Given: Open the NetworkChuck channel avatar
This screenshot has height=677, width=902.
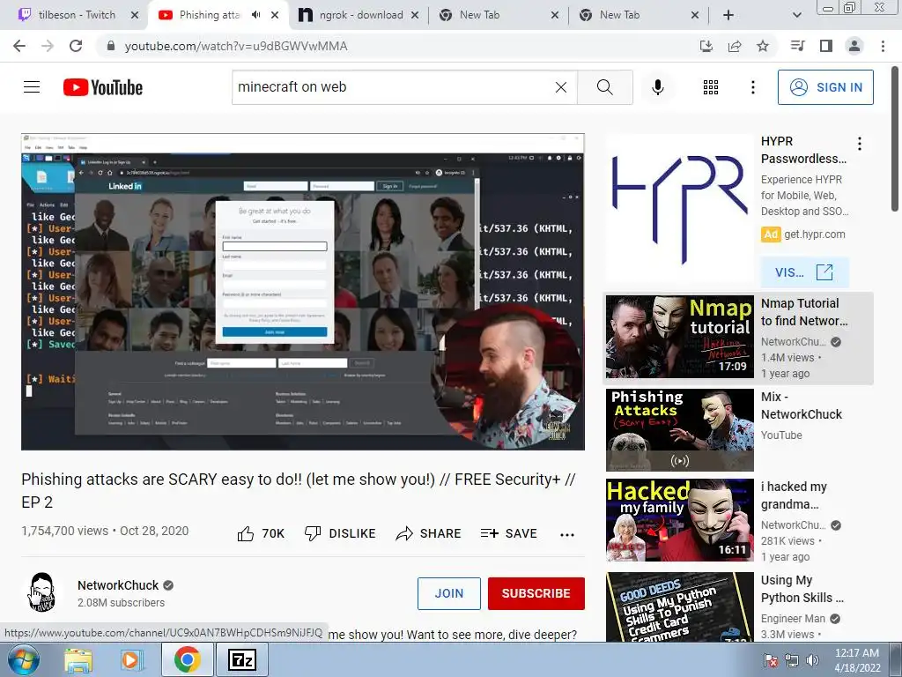Looking at the screenshot, I should (41, 592).
